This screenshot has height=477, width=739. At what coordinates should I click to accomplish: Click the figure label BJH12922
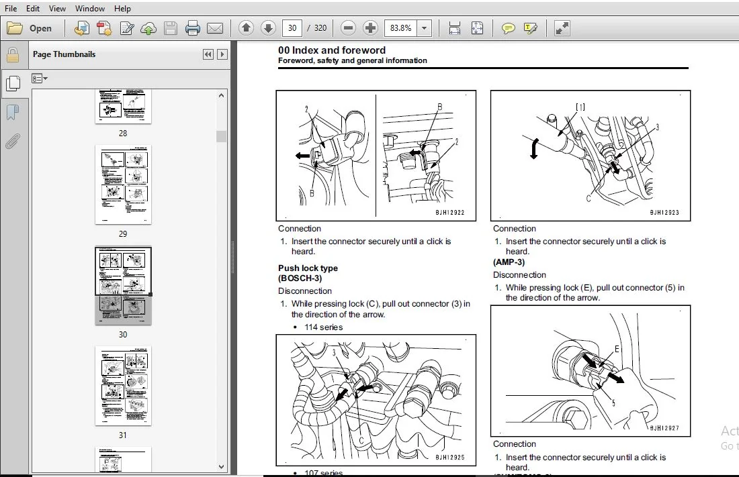coord(449,213)
